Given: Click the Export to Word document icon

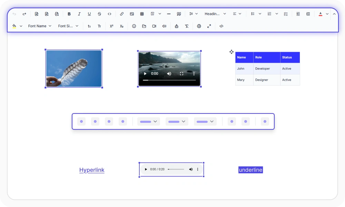Looking at the screenshot, I should coord(47,14).
